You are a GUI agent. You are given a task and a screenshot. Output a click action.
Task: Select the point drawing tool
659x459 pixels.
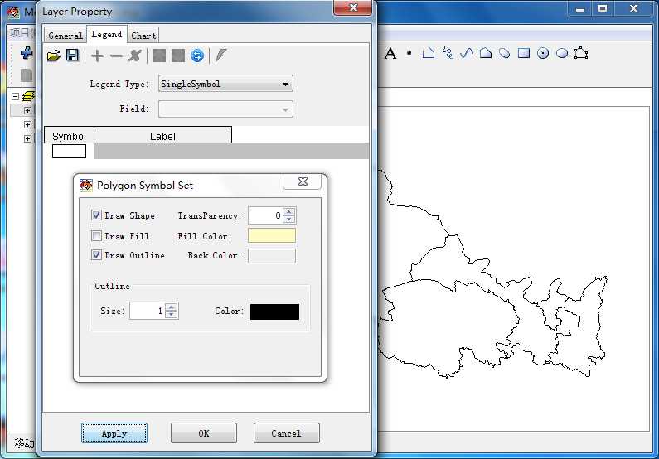409,53
